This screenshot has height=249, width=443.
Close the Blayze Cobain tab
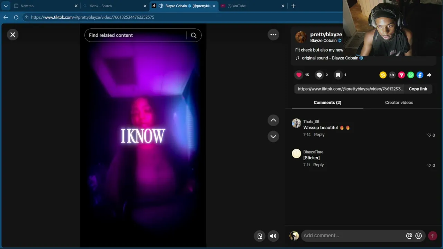(x=214, y=6)
